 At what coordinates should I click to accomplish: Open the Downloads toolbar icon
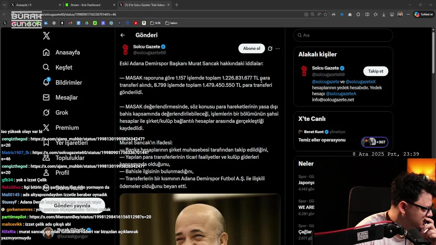384,14
